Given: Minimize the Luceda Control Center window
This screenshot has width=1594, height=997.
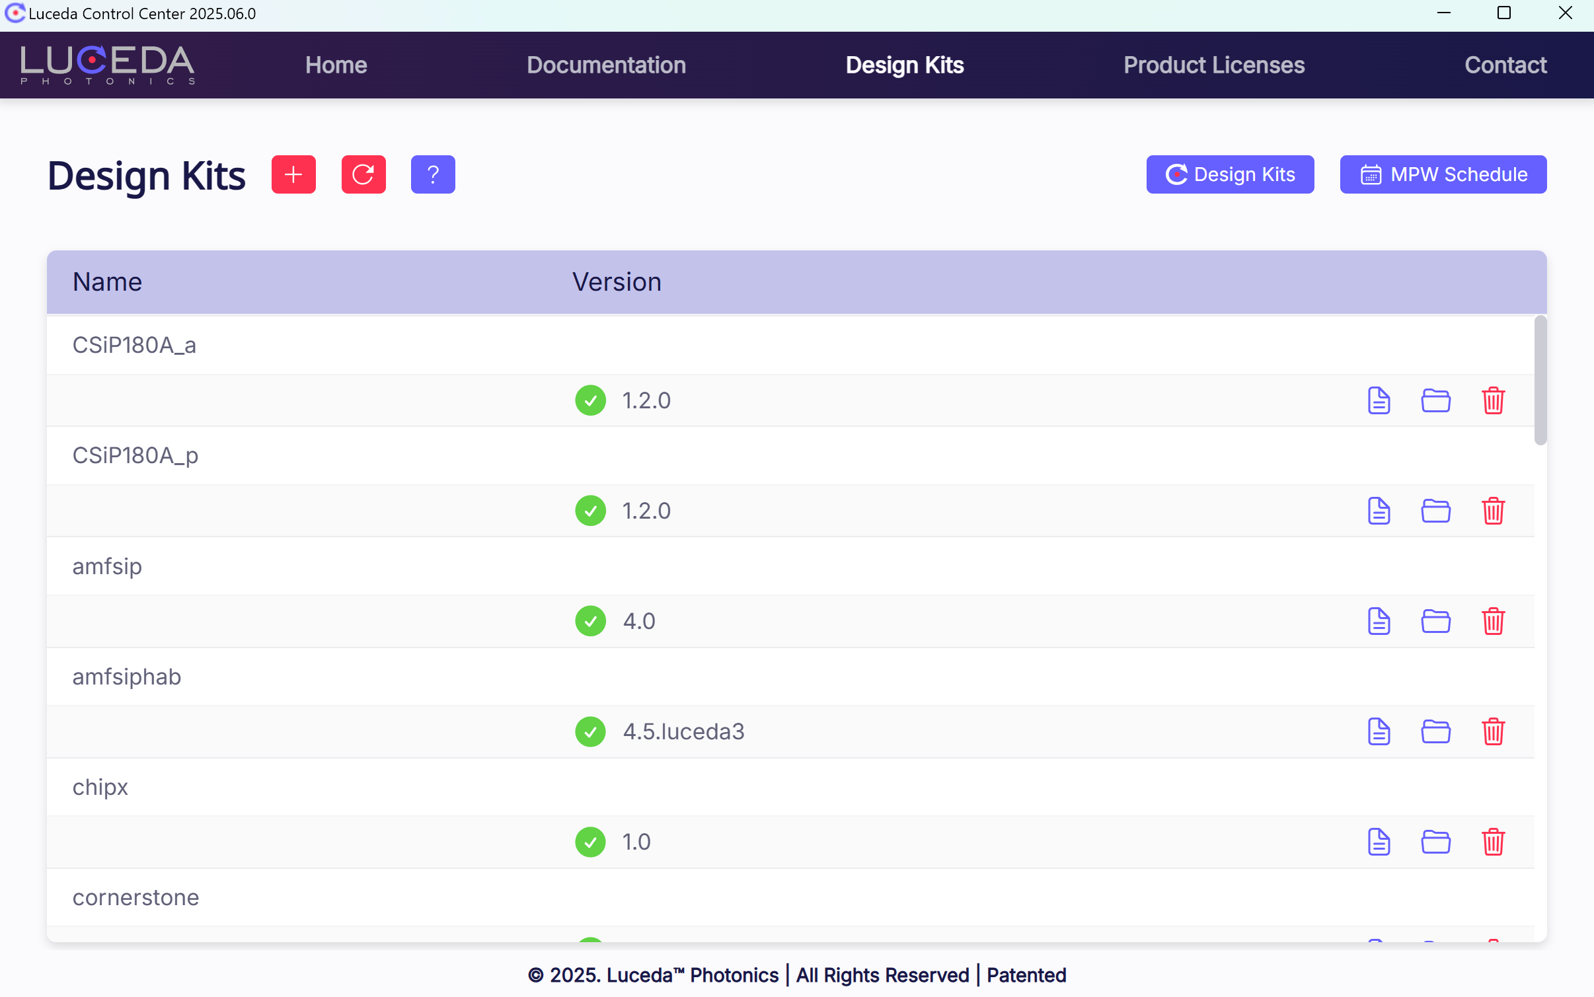Looking at the screenshot, I should click(x=1443, y=13).
